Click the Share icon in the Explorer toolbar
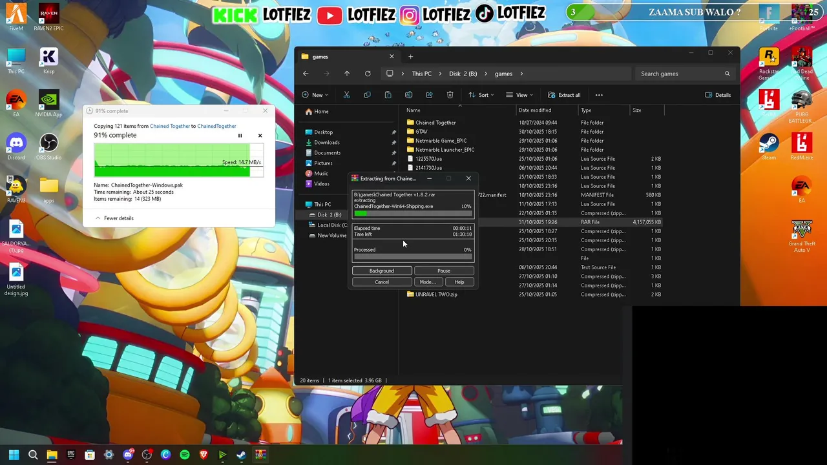The width and height of the screenshot is (827, 465). pos(429,95)
